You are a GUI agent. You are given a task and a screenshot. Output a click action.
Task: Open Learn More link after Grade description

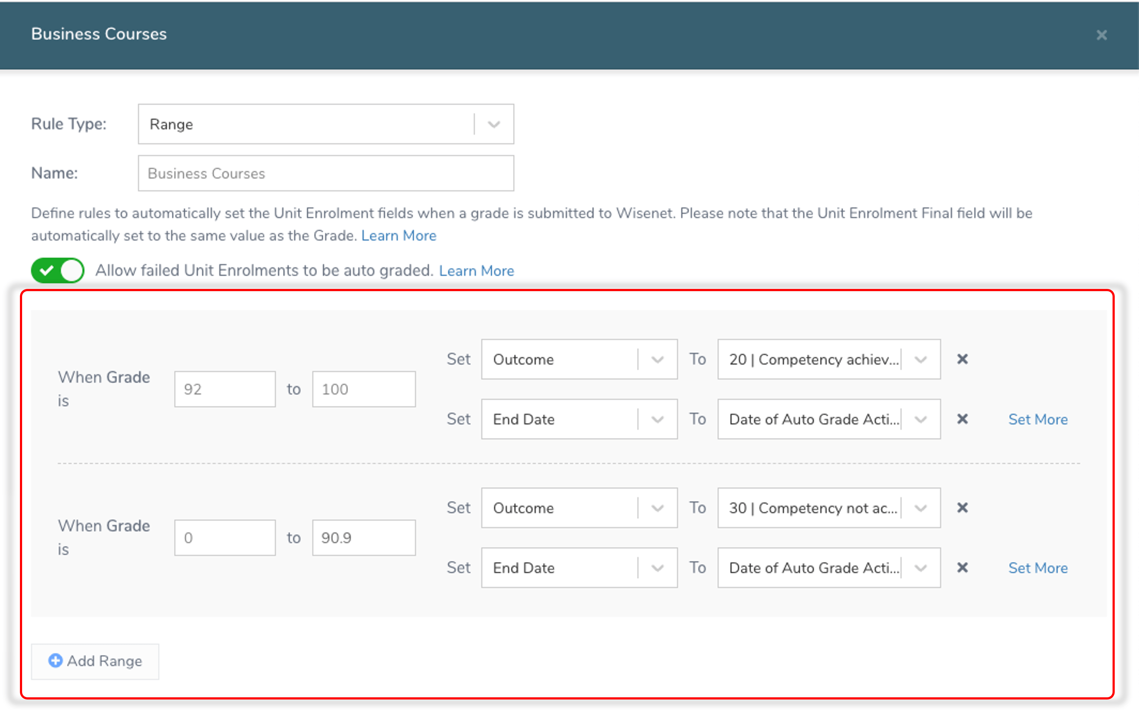398,235
